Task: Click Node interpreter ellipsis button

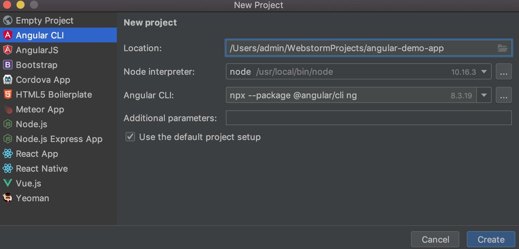Action: [503, 72]
